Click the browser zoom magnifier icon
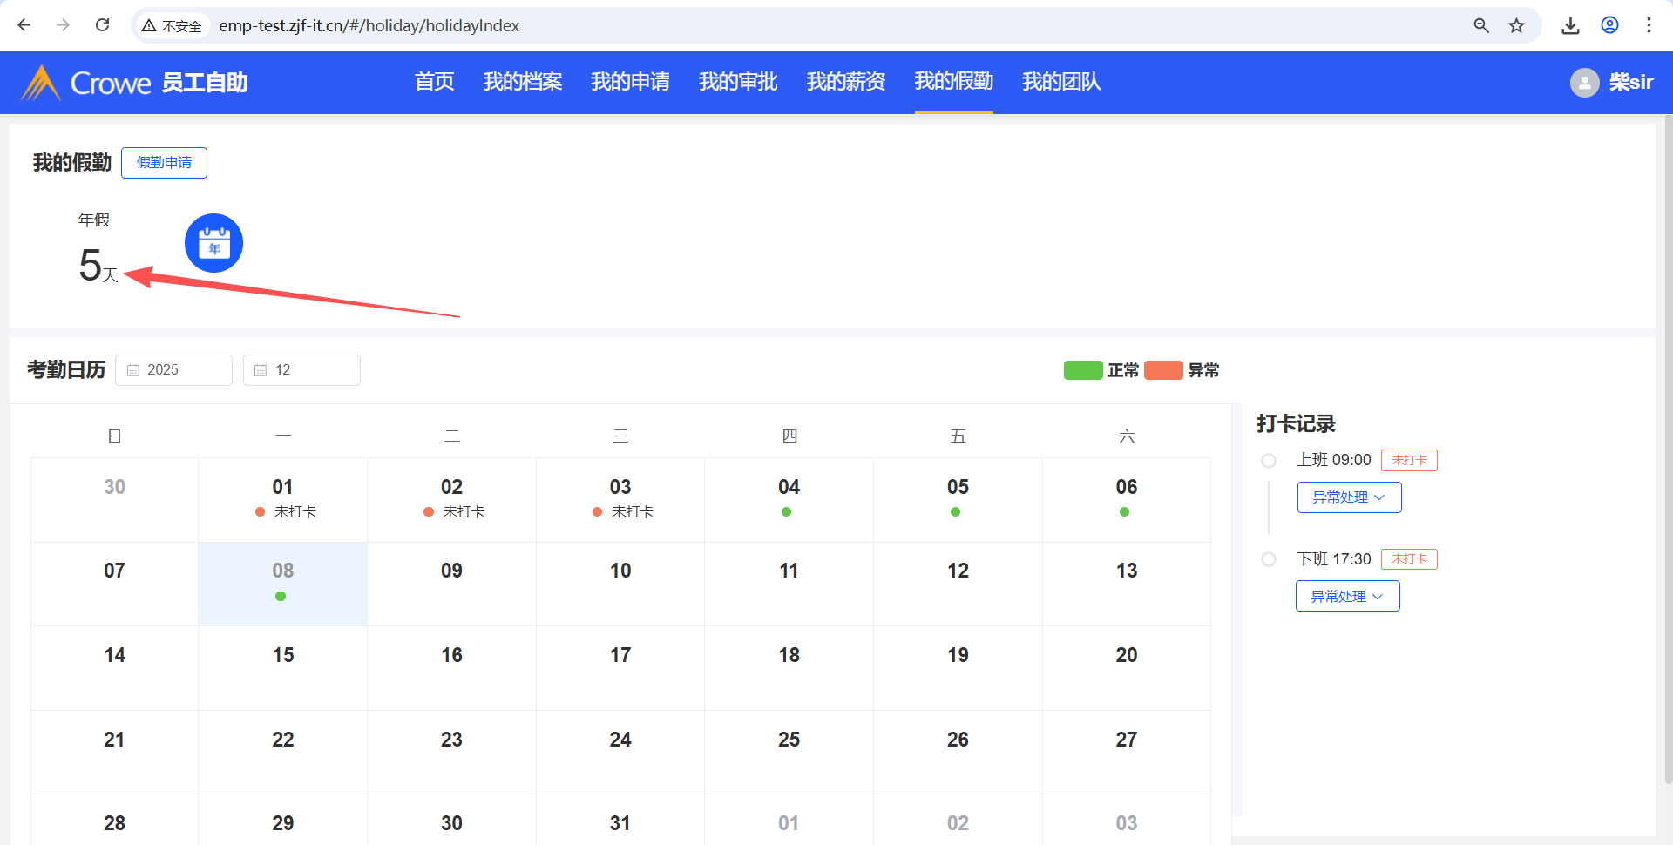This screenshot has height=845, width=1673. click(1481, 25)
